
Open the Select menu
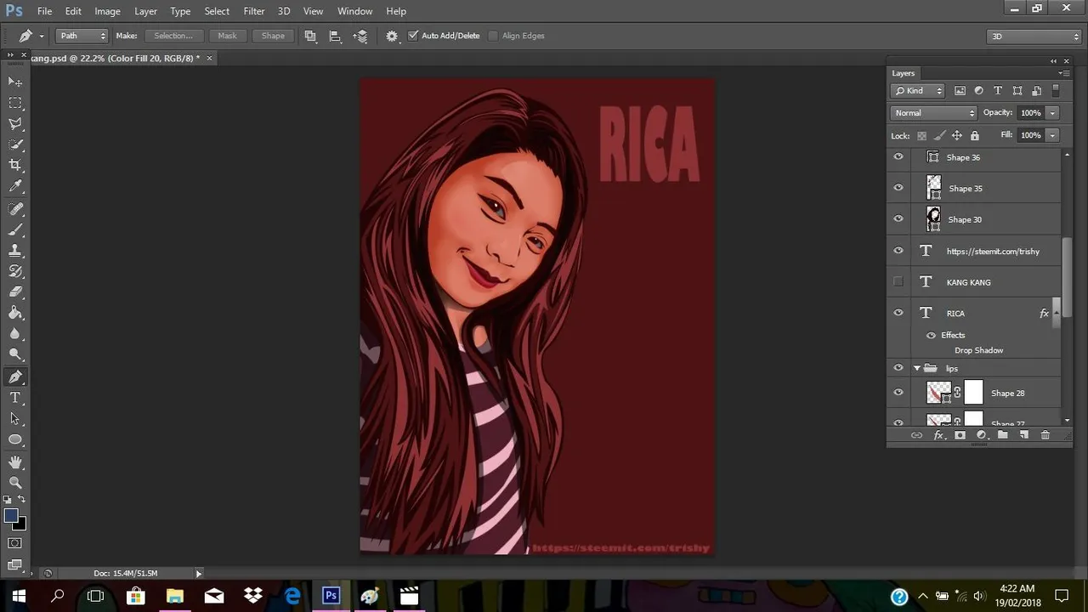tap(217, 11)
